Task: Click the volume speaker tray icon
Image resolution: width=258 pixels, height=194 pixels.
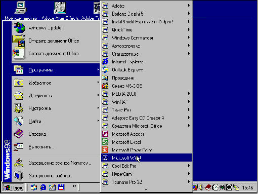Action: 201,187
